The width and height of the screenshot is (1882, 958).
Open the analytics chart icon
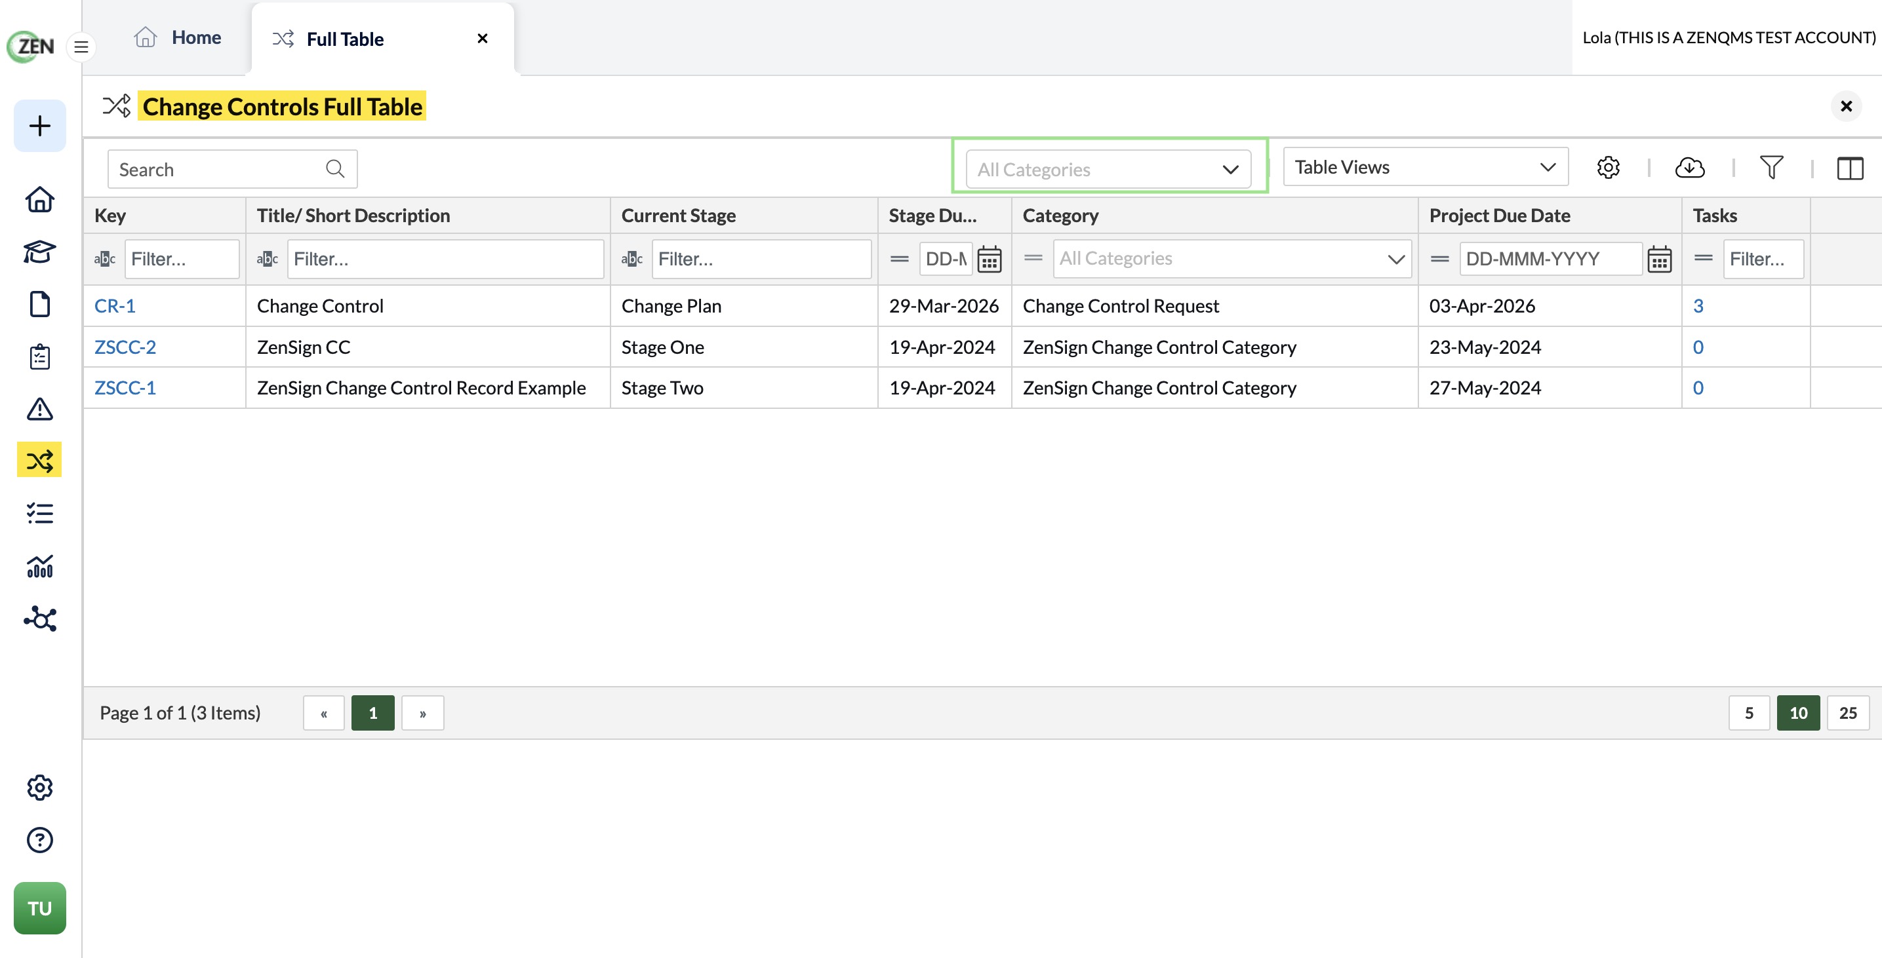coord(39,566)
